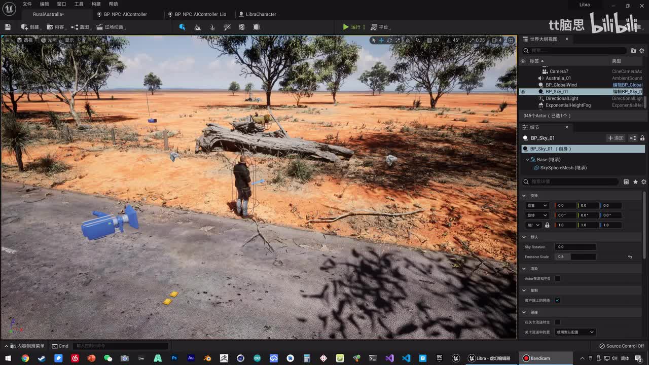Open Google Chrome from the taskbar

pyautogui.click(x=25, y=358)
